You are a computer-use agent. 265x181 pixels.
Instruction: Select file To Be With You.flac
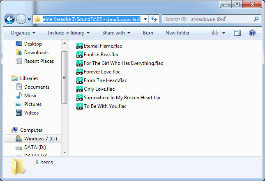tap(105, 106)
